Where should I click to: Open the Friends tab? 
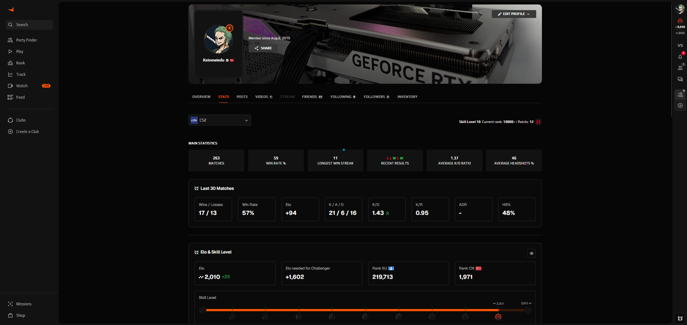(312, 97)
